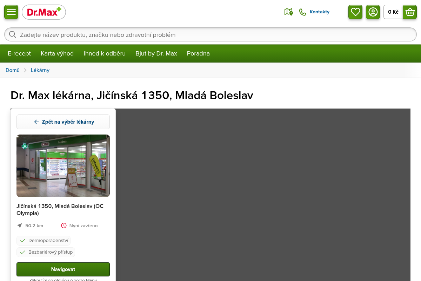Click the Kontakty link

point(320,12)
